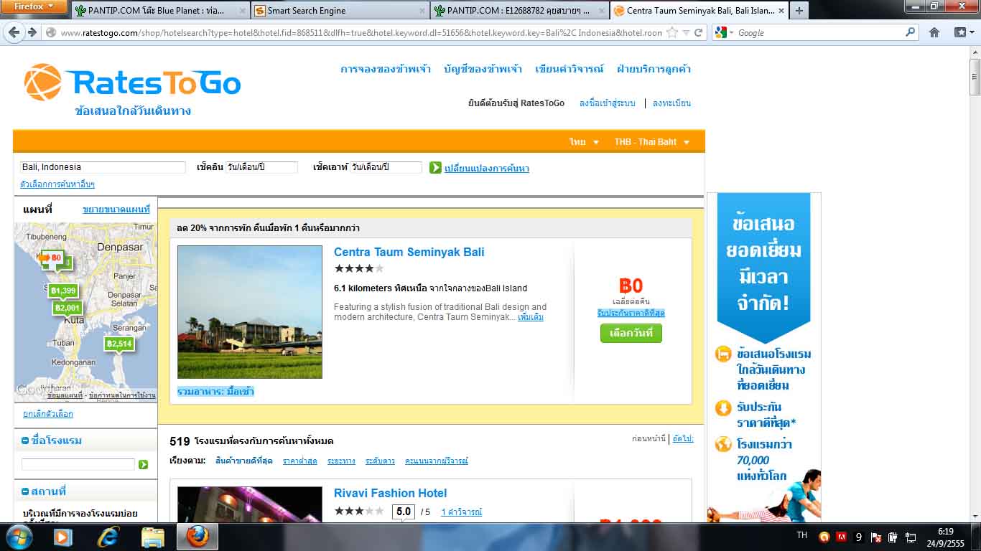Open the Google search engine selector dropdown
The height and width of the screenshot is (551, 981).
click(725, 32)
